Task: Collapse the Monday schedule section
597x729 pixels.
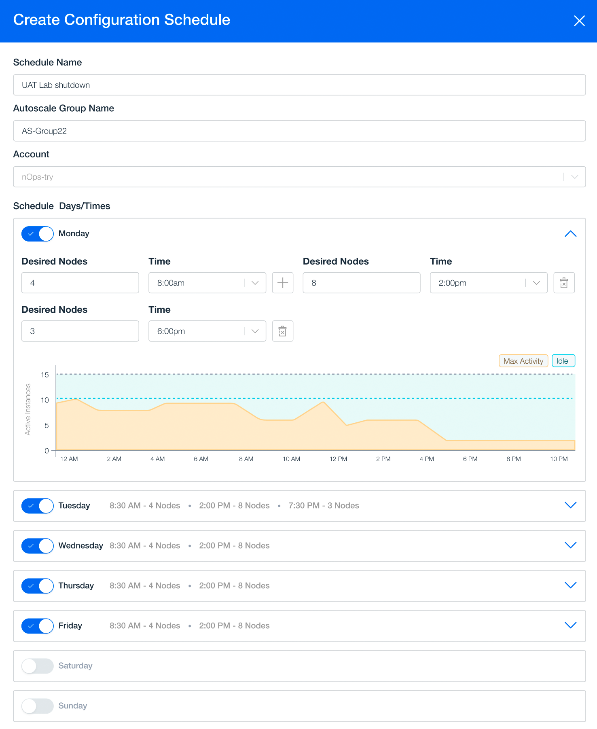Action: pyautogui.click(x=570, y=234)
